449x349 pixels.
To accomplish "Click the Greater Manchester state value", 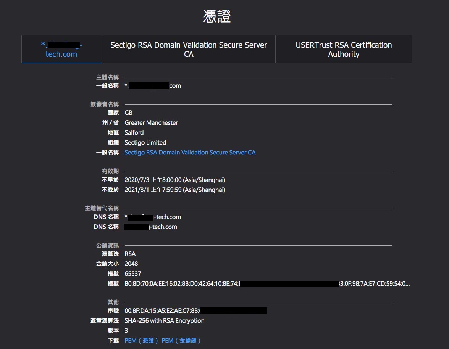I will point(151,123).
